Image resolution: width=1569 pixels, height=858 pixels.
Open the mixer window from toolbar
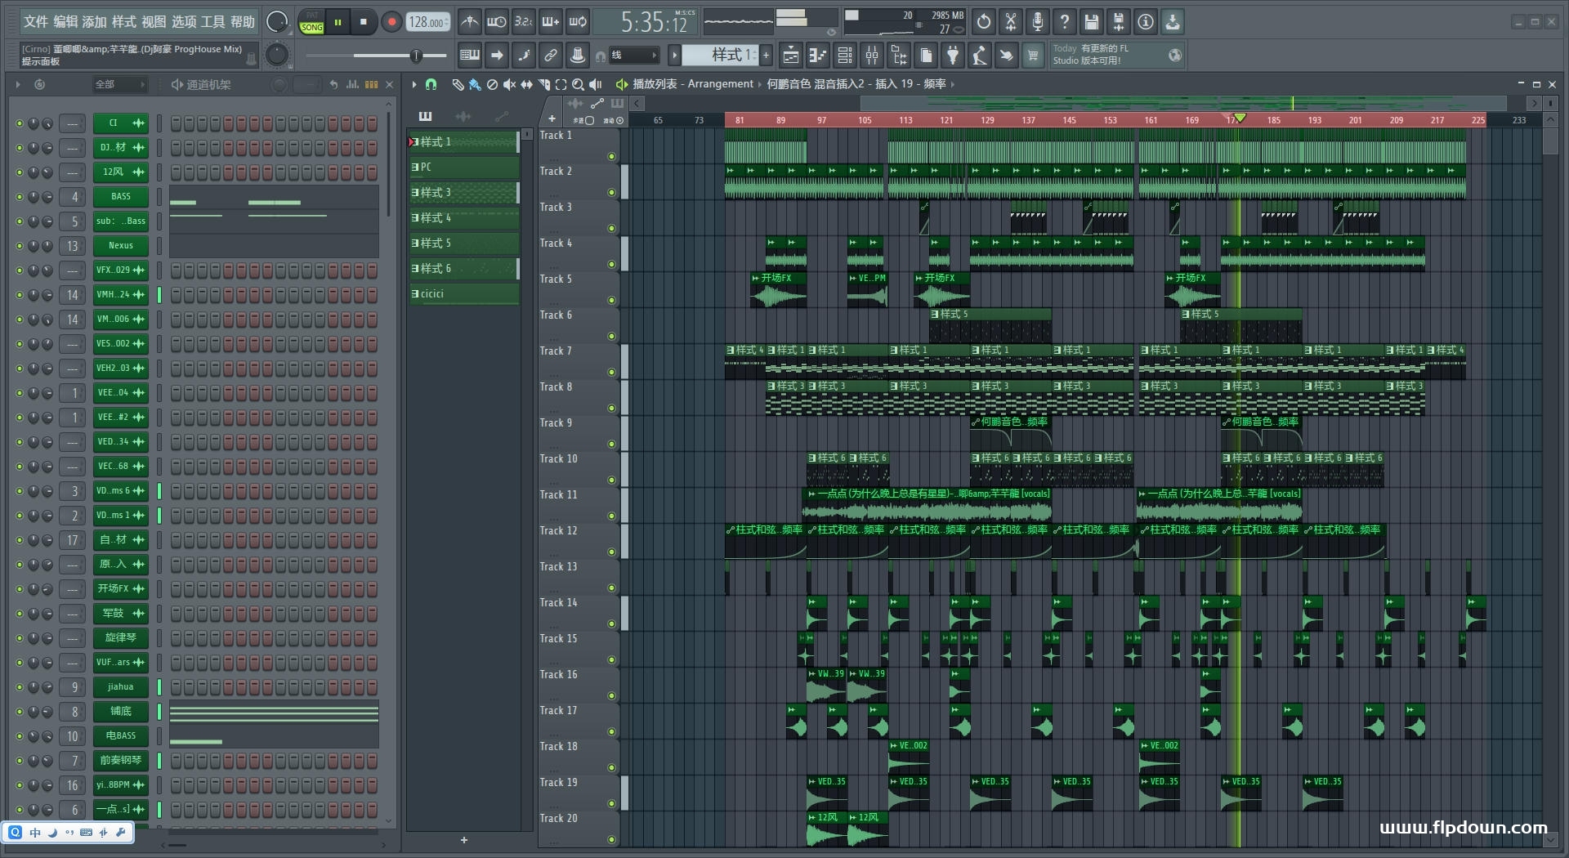pos(872,56)
